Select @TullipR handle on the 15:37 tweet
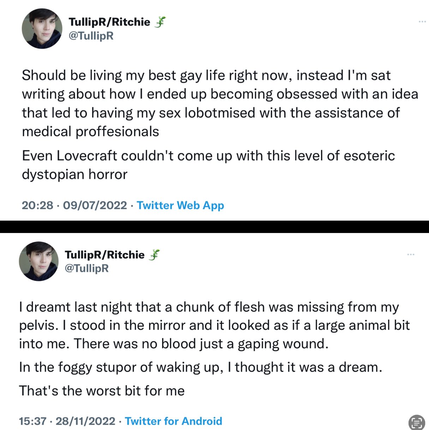This screenshot has height=430, width=429. coord(87,268)
